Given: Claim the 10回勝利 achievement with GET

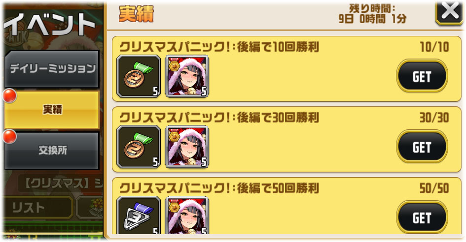Looking at the screenshot, I should pos(422,76).
